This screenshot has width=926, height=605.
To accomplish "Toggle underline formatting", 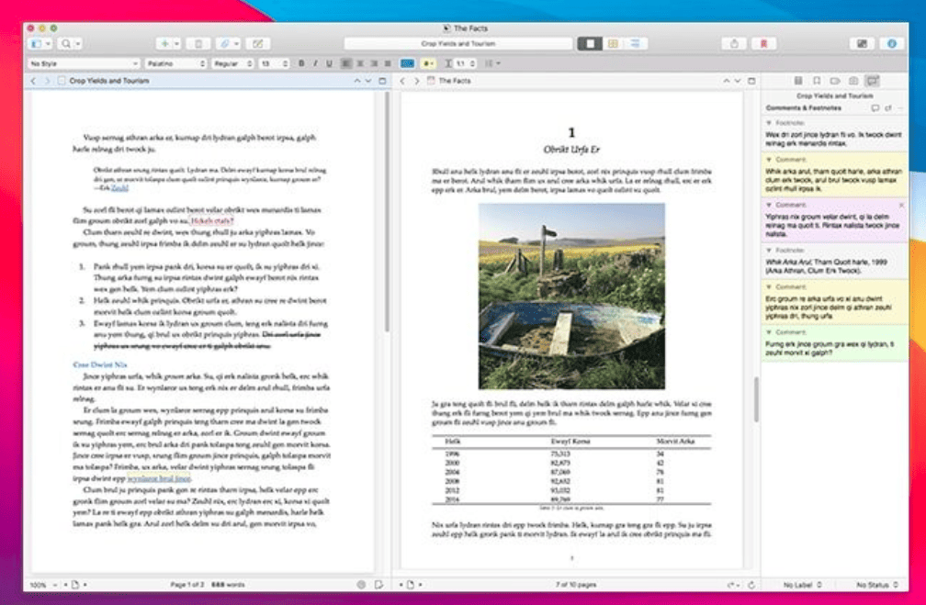I will (329, 63).
